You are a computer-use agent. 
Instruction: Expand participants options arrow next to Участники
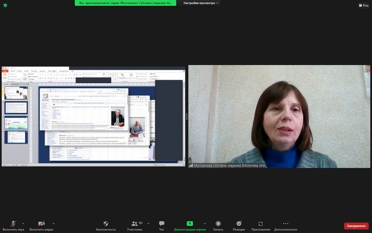coord(148,223)
